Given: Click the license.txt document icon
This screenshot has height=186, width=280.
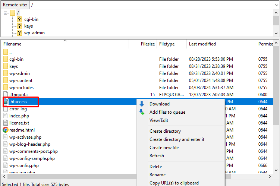Looking at the screenshot, I should click(x=6, y=123).
